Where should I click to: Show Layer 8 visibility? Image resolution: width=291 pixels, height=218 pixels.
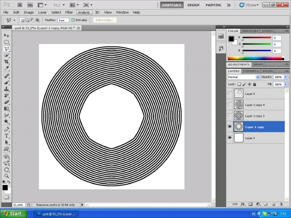[230, 93]
